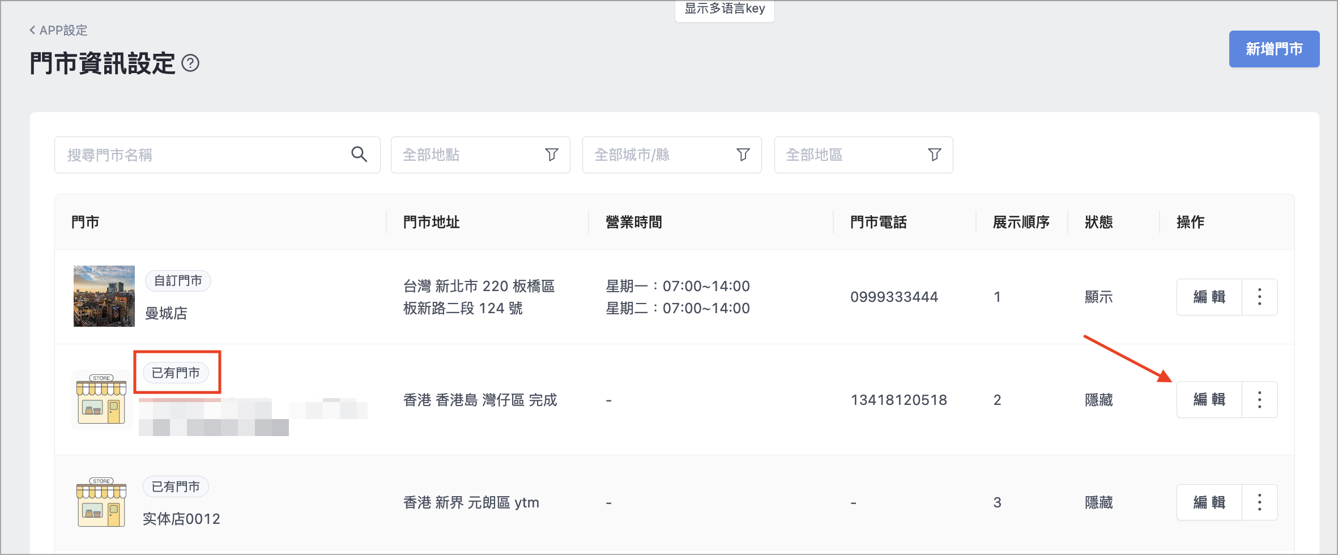Click 隱藏 status of 灣仔區 store
The width and height of the screenshot is (1338, 555).
1099,400
